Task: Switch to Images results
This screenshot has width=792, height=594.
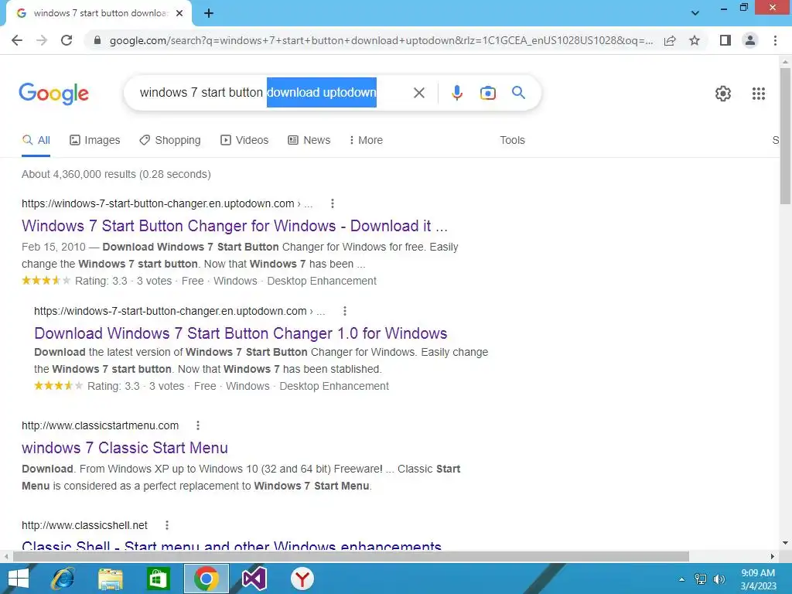Action: tap(95, 140)
